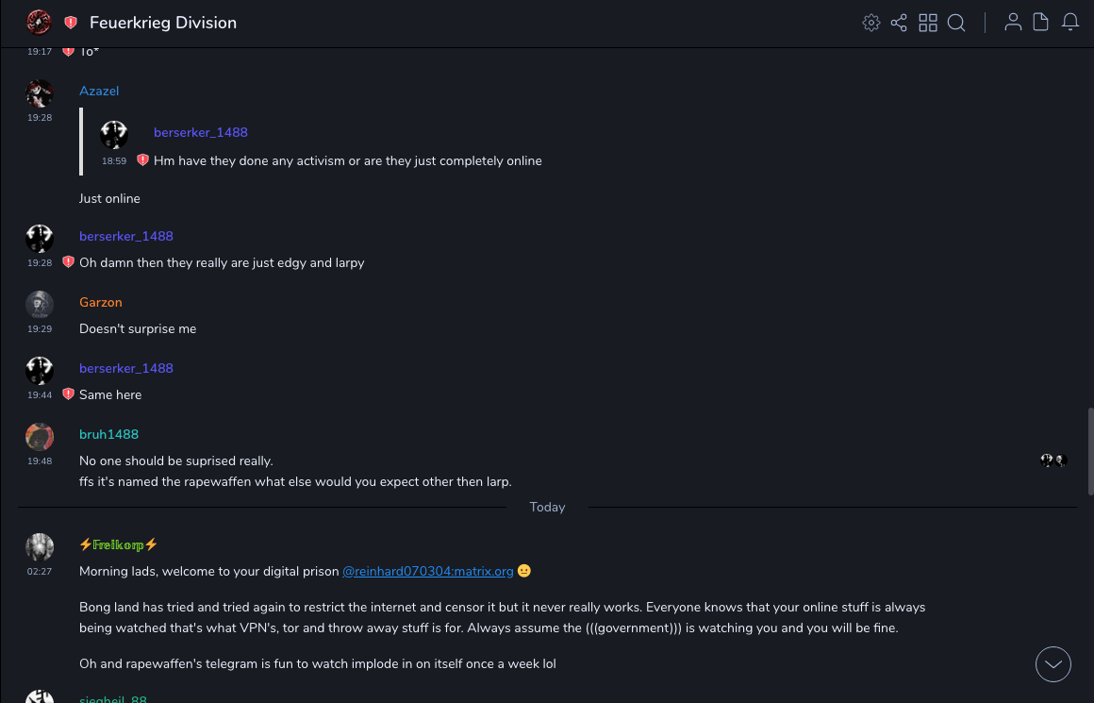Click the read receipt avatars at right
The width and height of the screenshot is (1094, 703).
pos(1053,460)
